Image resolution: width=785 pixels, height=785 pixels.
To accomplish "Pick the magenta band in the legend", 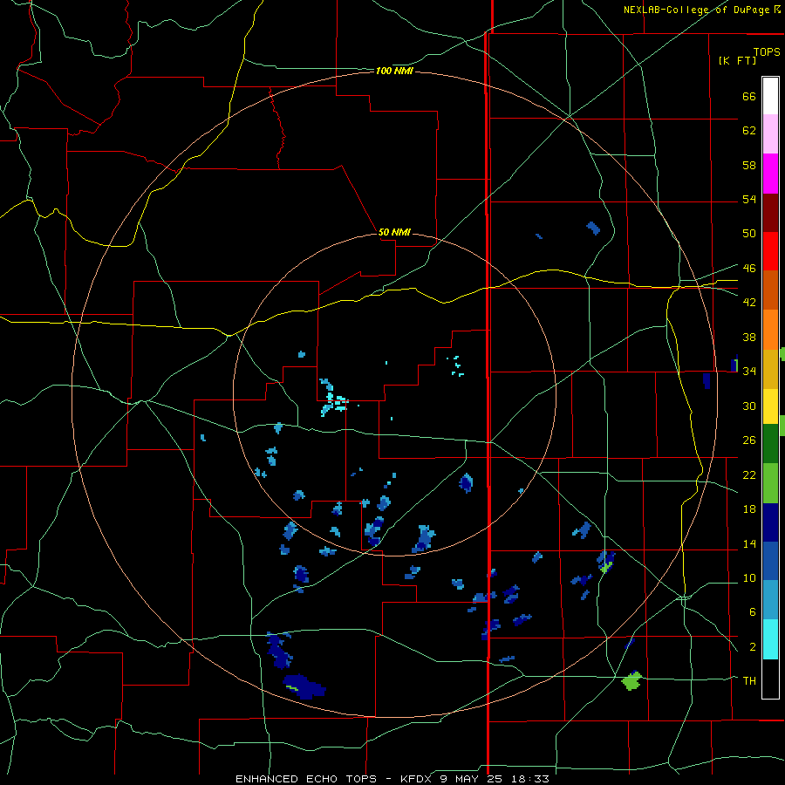I will click(x=770, y=174).
